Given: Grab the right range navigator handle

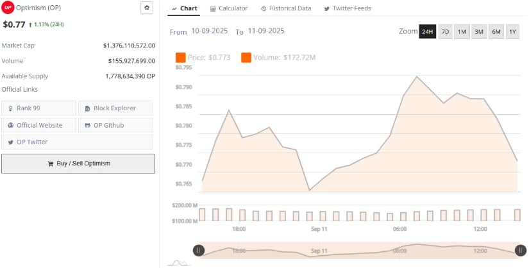Looking at the screenshot, I should pos(521,251).
